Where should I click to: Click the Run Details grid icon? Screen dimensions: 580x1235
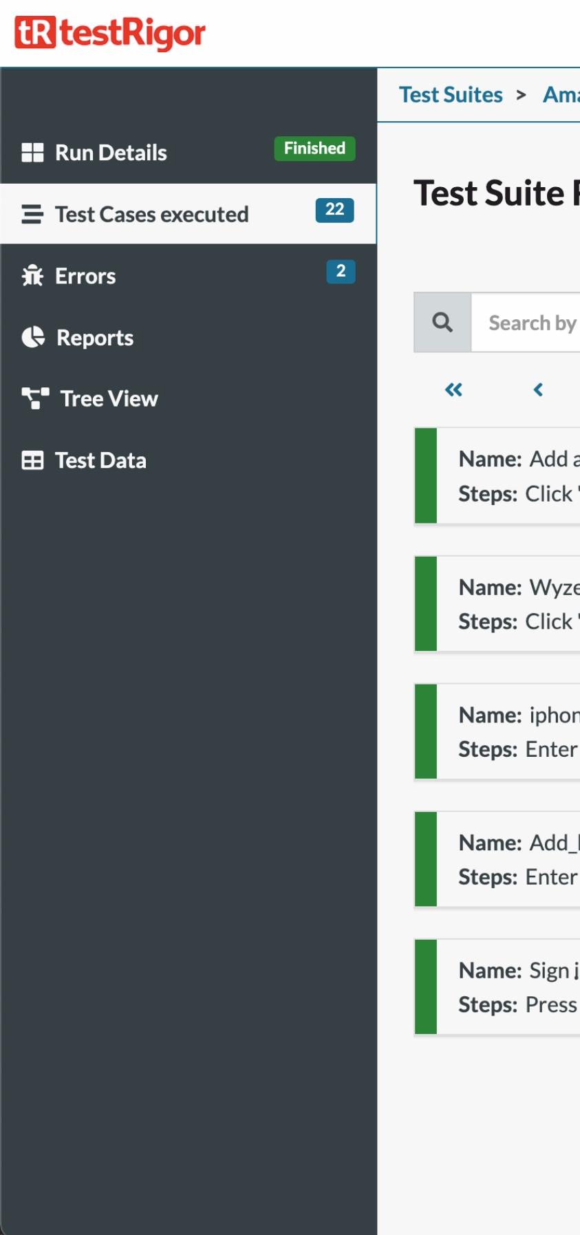click(32, 153)
